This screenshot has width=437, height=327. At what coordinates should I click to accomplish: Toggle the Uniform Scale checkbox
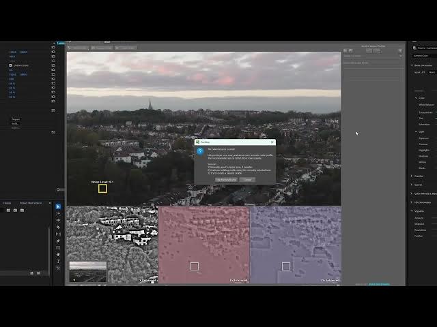tap(10, 65)
